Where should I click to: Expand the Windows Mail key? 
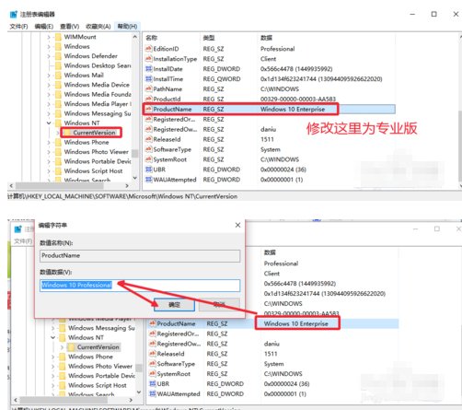[49, 76]
